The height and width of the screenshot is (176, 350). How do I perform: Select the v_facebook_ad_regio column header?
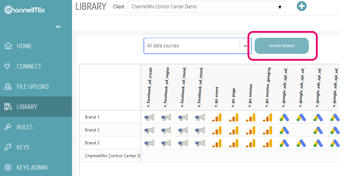coord(166,87)
